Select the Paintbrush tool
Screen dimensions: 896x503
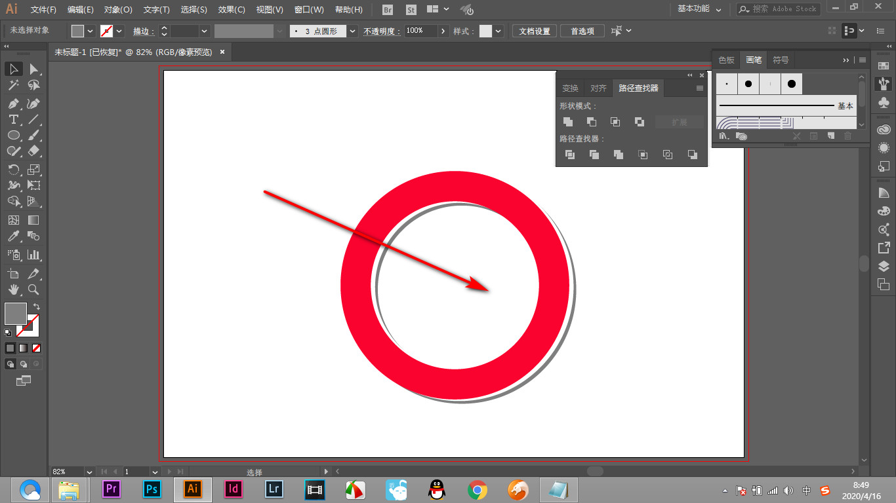tap(34, 135)
